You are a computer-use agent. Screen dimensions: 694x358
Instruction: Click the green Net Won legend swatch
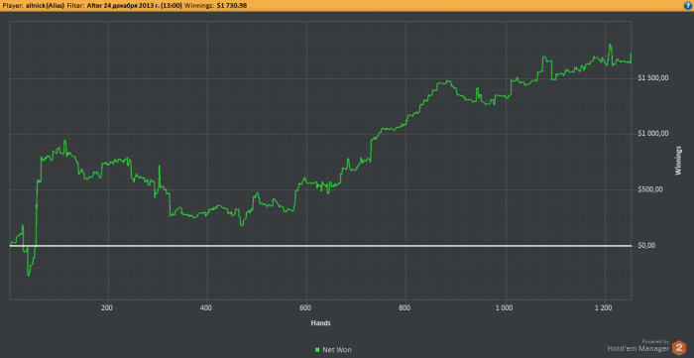317,350
